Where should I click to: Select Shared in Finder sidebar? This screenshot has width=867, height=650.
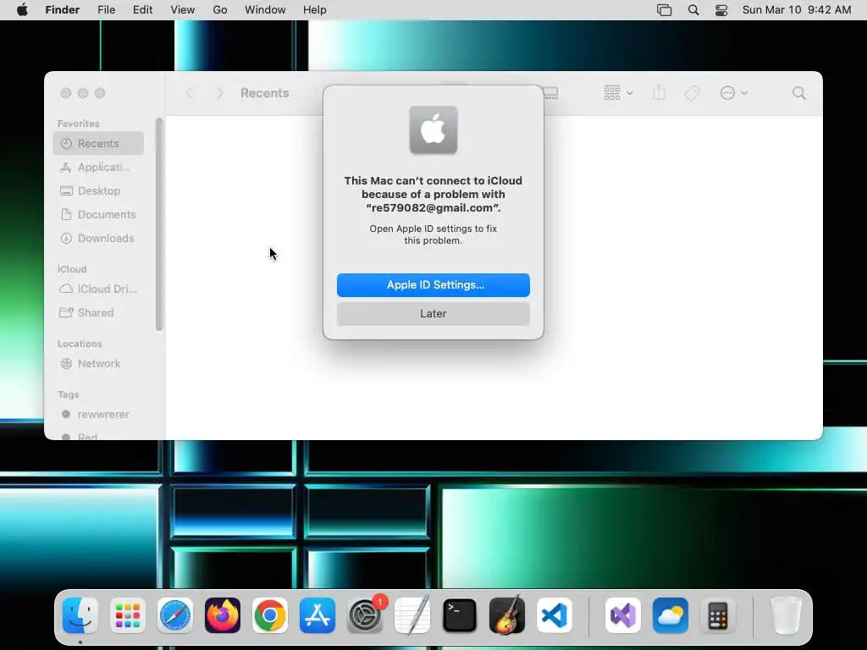pos(98,313)
